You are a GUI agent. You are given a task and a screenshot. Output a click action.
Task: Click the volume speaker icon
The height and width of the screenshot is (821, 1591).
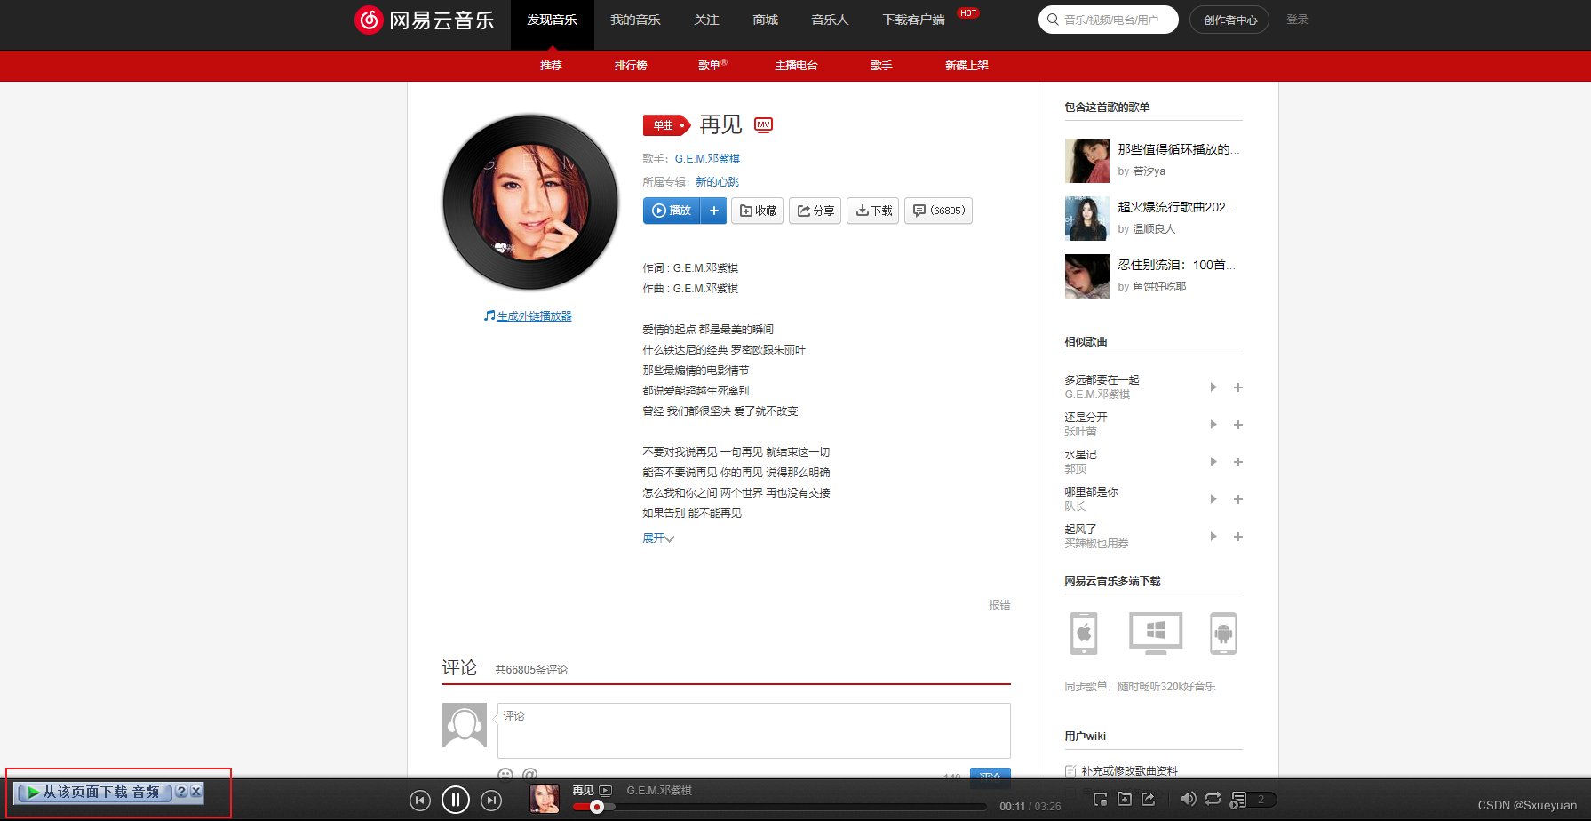[x=1189, y=799]
